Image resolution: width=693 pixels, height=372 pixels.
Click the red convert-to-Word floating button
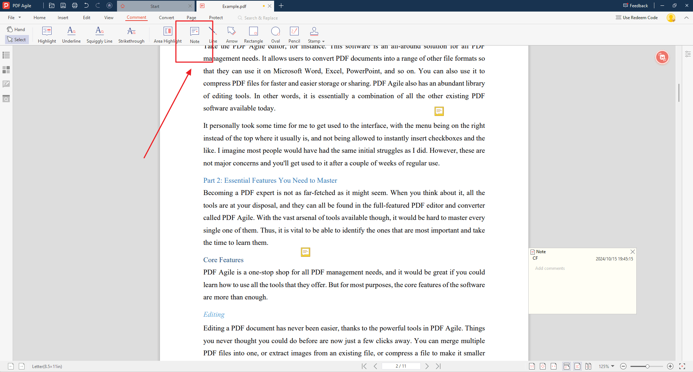662,57
